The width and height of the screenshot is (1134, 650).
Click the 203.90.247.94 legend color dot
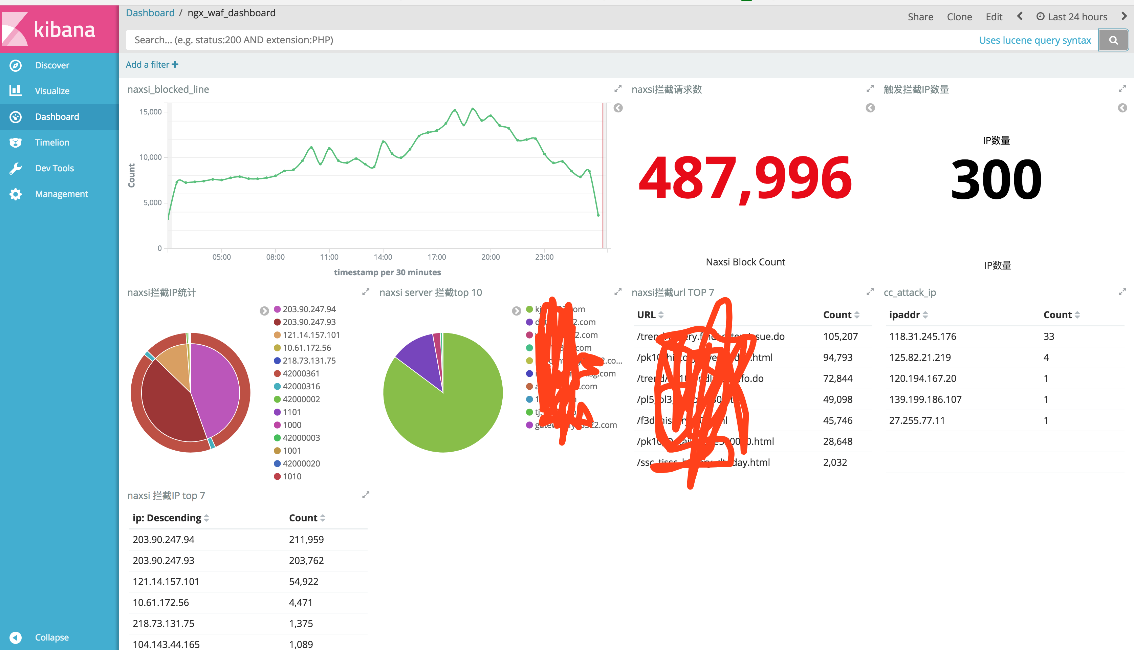[x=277, y=309]
